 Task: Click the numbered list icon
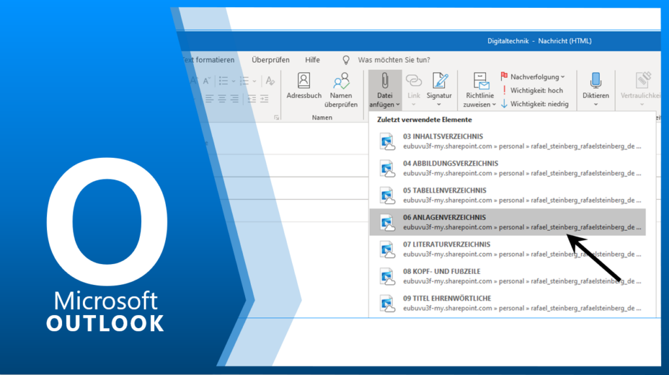point(244,80)
